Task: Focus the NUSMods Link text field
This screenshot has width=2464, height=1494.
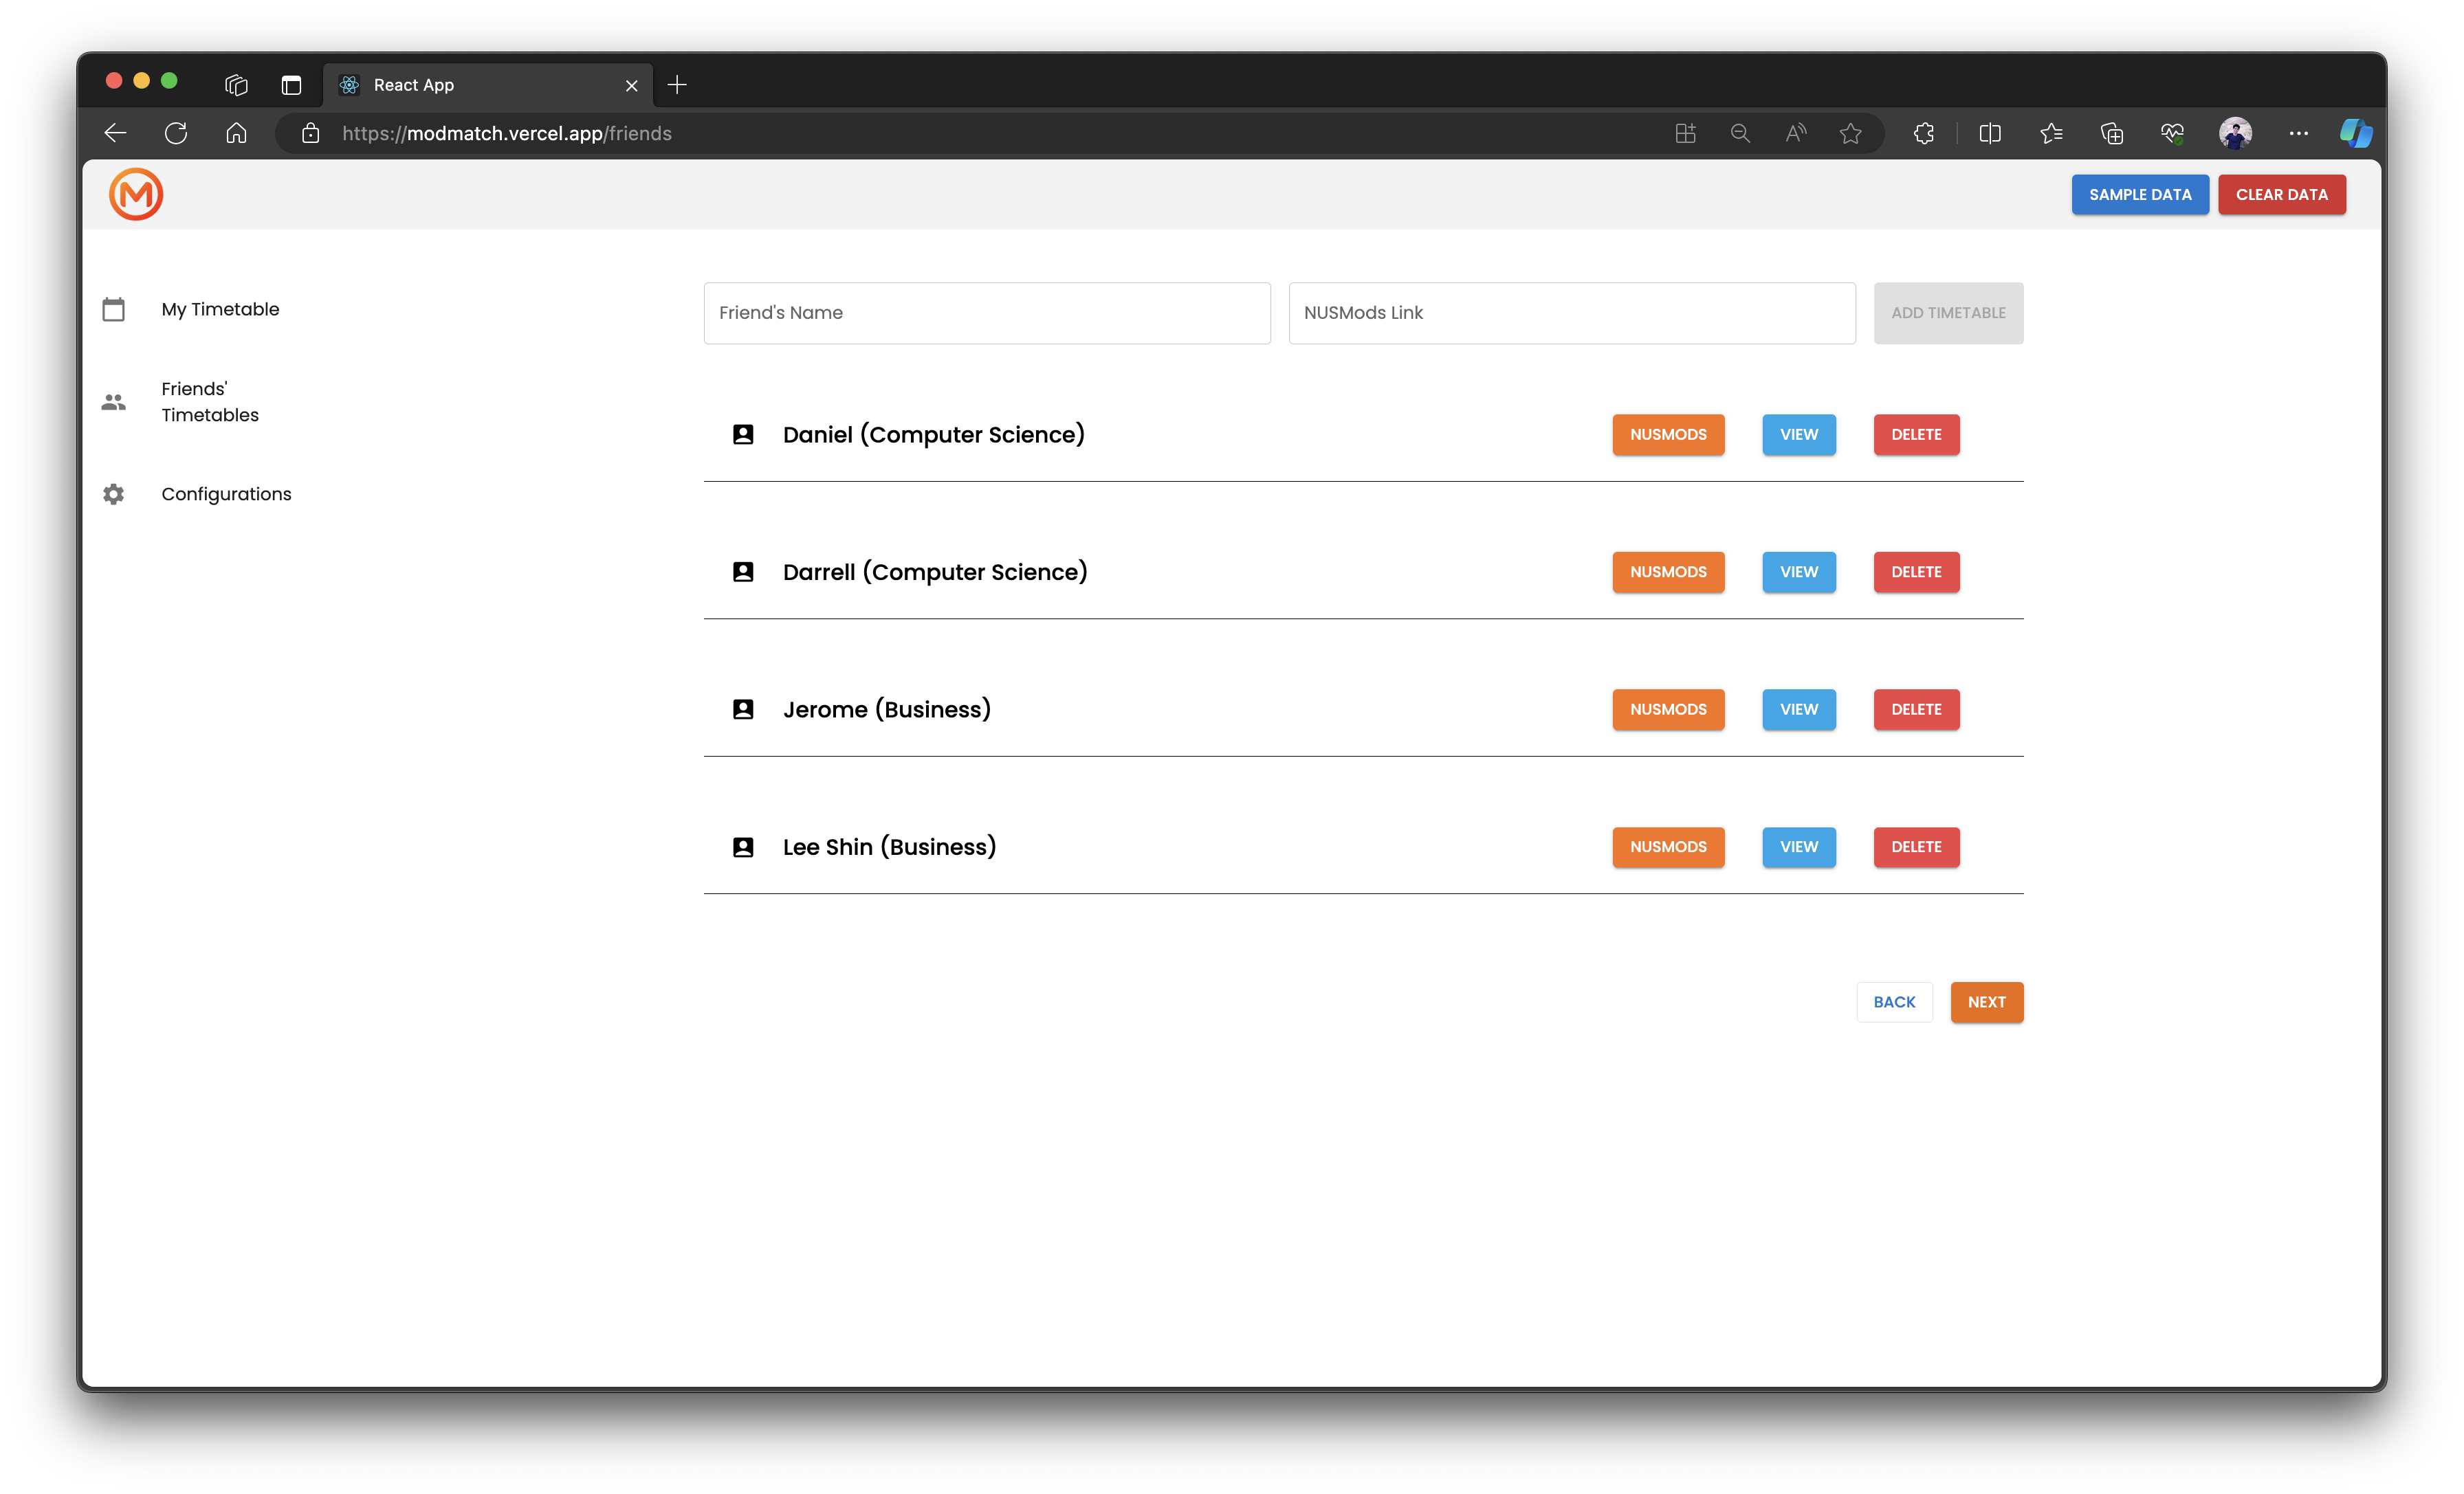Action: [1571, 313]
